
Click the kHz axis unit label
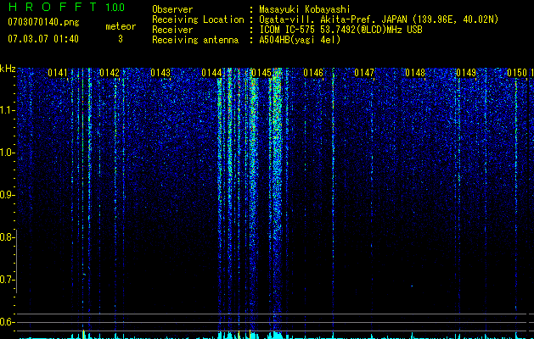[8, 69]
